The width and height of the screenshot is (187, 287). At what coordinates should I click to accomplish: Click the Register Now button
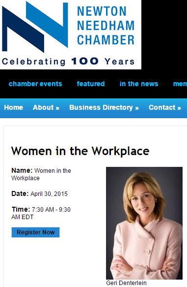pos(35,232)
